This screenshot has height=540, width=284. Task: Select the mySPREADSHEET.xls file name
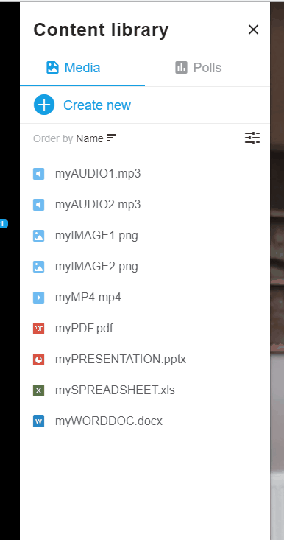pyautogui.click(x=115, y=390)
